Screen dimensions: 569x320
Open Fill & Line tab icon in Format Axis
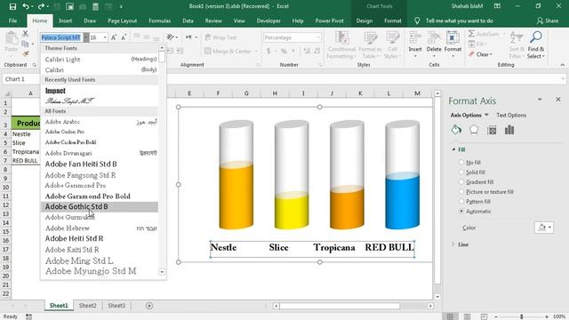coord(456,130)
